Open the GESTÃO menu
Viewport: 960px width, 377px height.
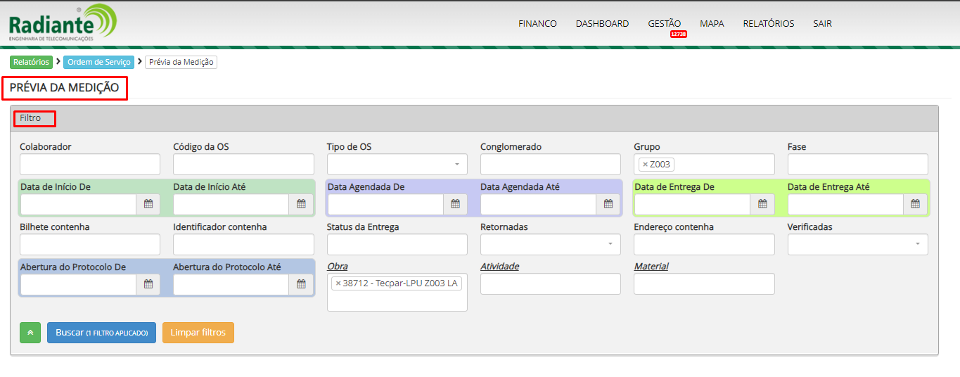coord(664,23)
